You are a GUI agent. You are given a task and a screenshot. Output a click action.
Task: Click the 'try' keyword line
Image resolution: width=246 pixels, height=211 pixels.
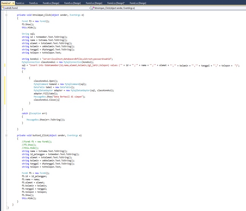[24, 68]
